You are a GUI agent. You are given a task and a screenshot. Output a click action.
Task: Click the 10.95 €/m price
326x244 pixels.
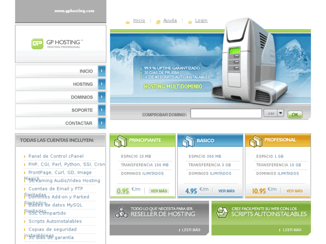tap(264, 190)
